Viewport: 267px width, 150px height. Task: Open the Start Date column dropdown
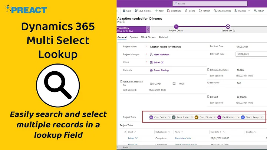point(224,132)
